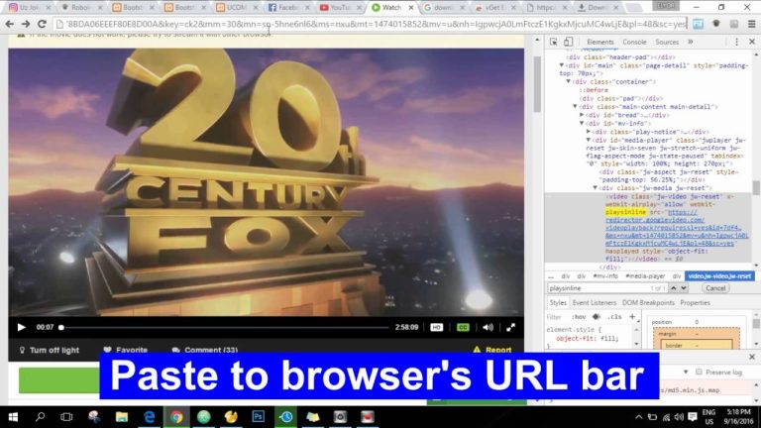This screenshot has height=428, width=761.
Task: Open DevTools three-dot options menu
Action: (x=736, y=42)
